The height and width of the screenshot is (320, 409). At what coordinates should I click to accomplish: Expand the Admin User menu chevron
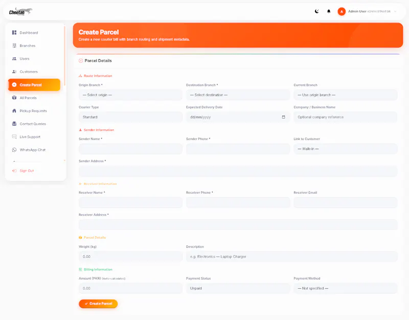point(395,11)
